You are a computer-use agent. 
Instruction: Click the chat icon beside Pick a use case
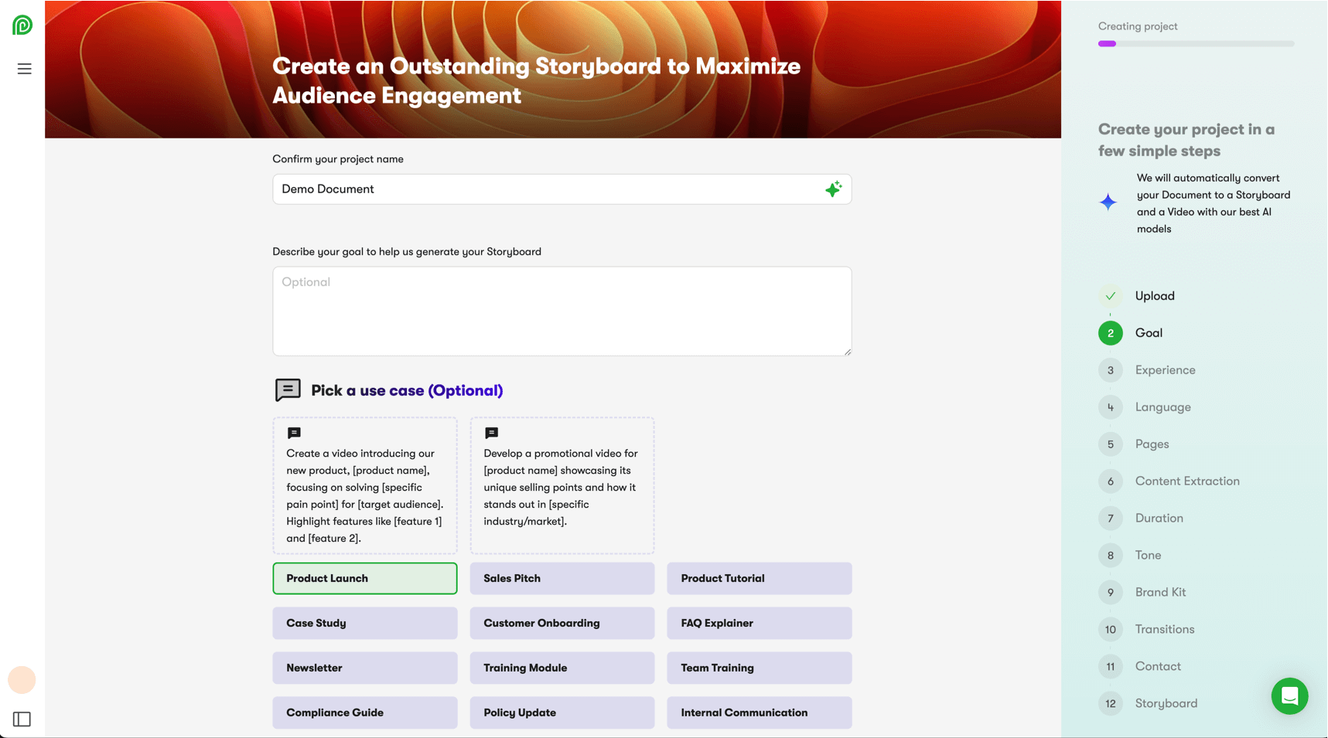[288, 390]
